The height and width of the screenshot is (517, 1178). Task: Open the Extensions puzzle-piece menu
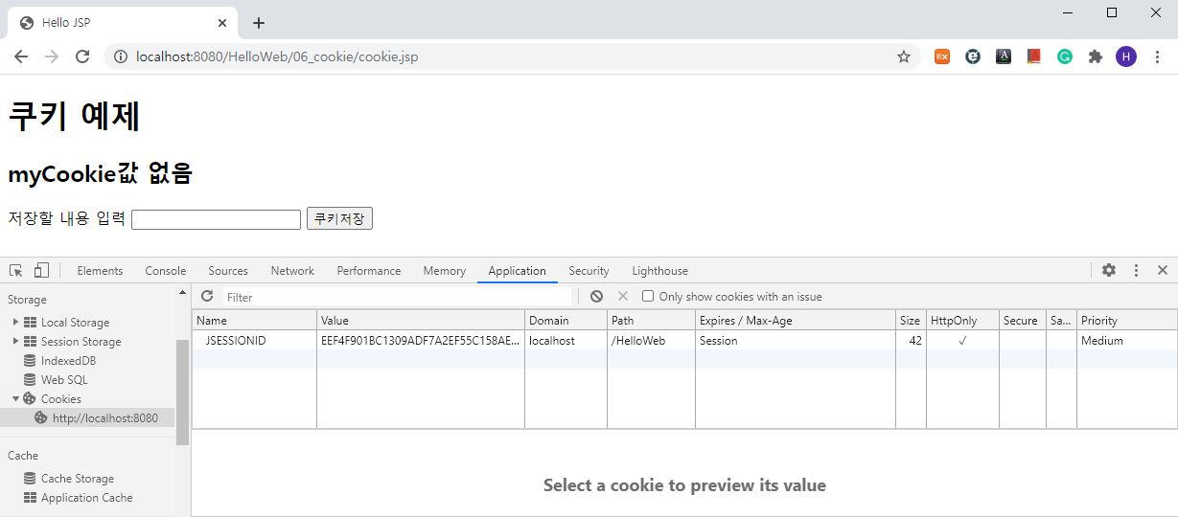(x=1096, y=56)
